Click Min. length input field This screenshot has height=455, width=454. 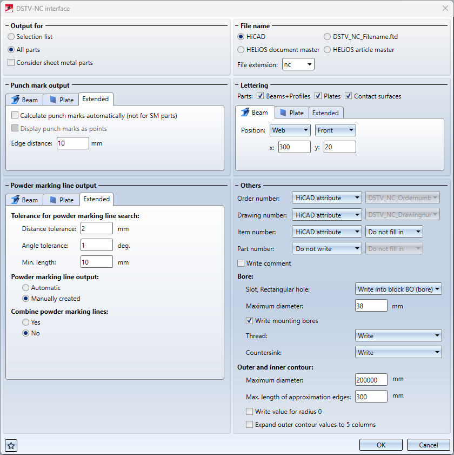[97, 262]
